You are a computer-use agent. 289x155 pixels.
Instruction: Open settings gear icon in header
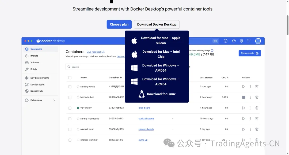pyautogui.click(x=241, y=41)
